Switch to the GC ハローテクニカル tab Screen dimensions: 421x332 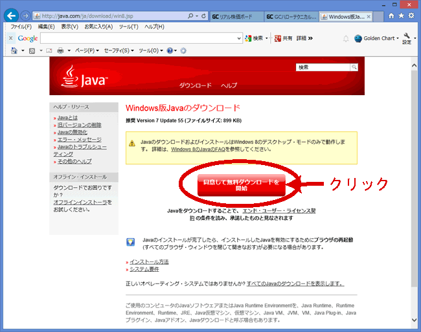[291, 17]
